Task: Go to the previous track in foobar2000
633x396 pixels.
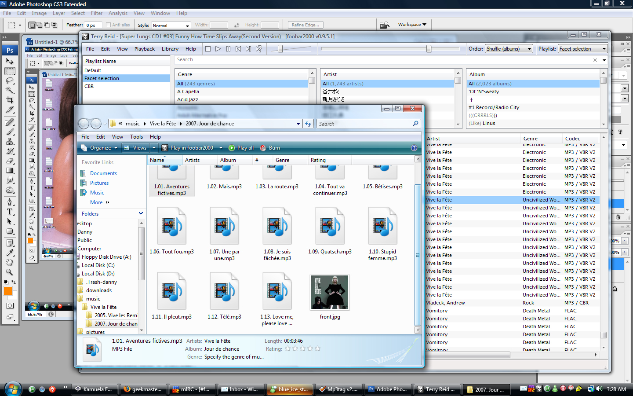Action: pyautogui.click(x=238, y=49)
